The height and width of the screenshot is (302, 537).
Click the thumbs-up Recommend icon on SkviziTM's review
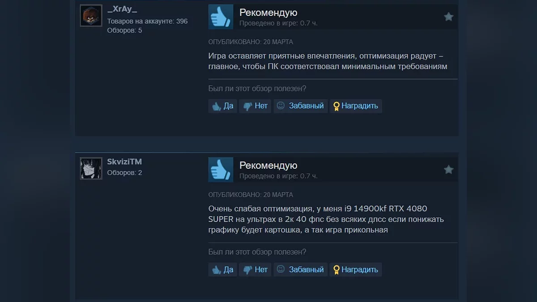click(x=221, y=170)
